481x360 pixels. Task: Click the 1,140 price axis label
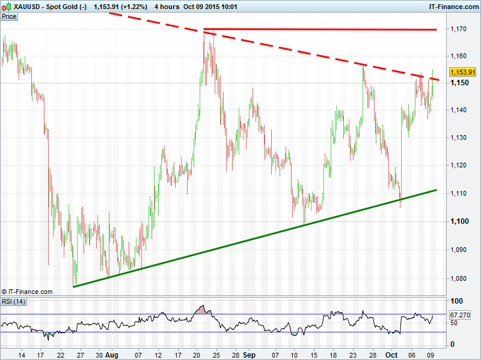[x=458, y=110]
